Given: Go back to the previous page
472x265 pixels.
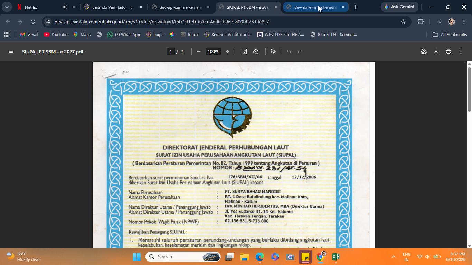Looking at the screenshot, I should 8,22.
